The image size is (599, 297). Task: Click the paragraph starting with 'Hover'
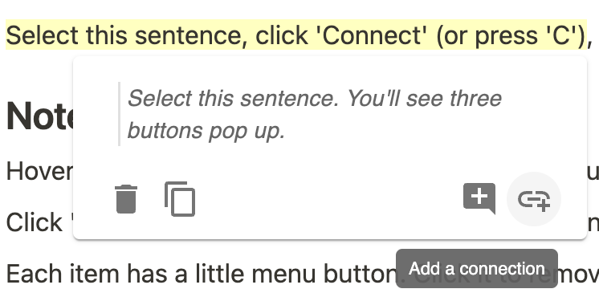tap(39, 172)
